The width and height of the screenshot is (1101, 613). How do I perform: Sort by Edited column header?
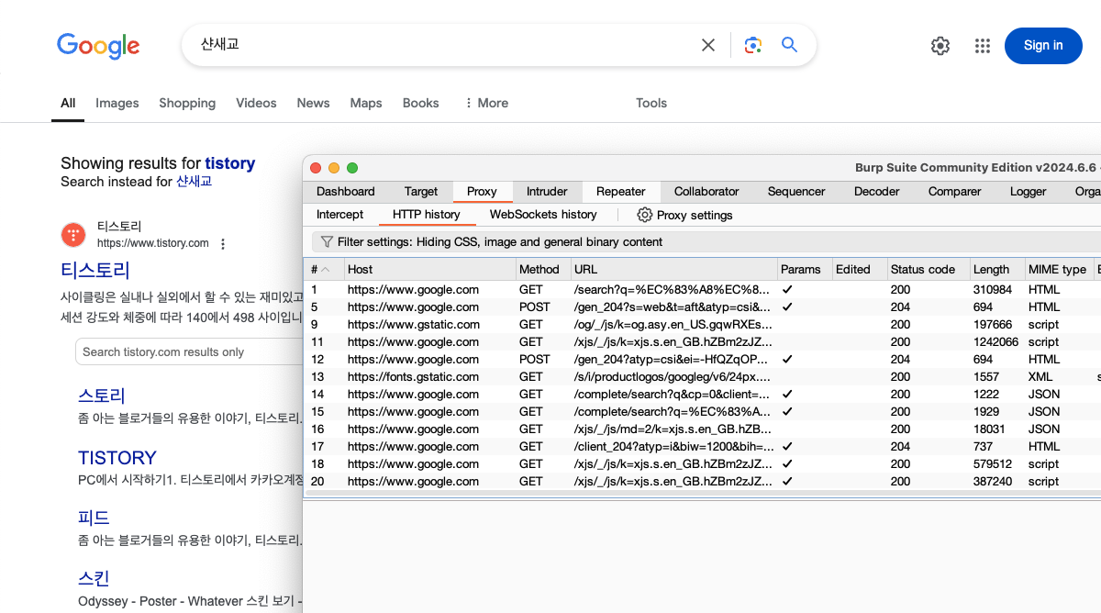coord(859,269)
